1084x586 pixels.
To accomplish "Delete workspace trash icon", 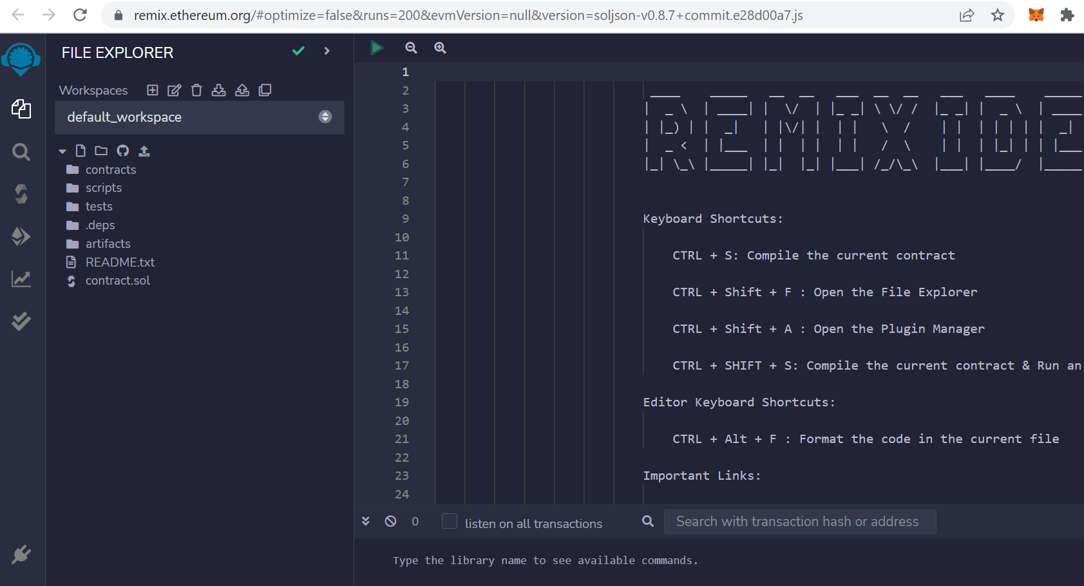I will [196, 90].
